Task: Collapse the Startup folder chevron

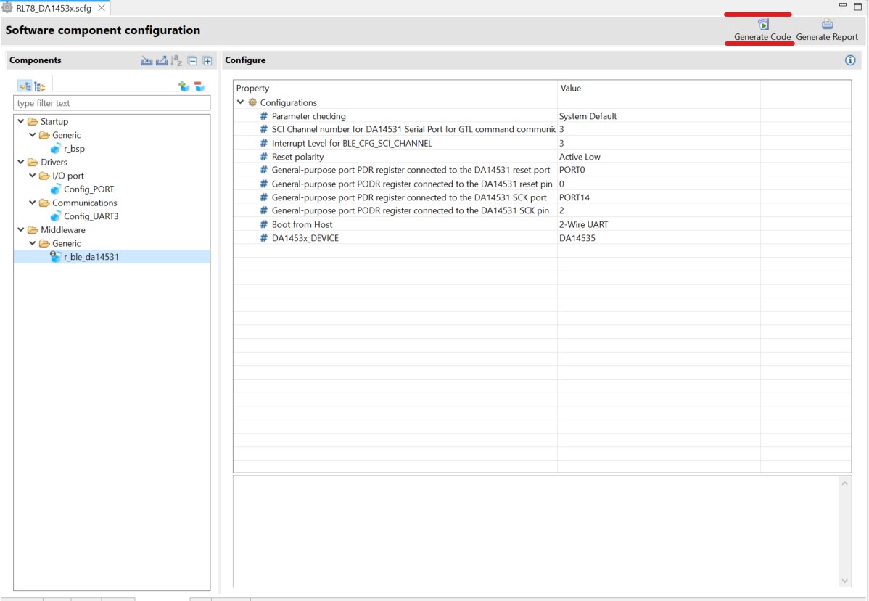Action: tap(21, 121)
